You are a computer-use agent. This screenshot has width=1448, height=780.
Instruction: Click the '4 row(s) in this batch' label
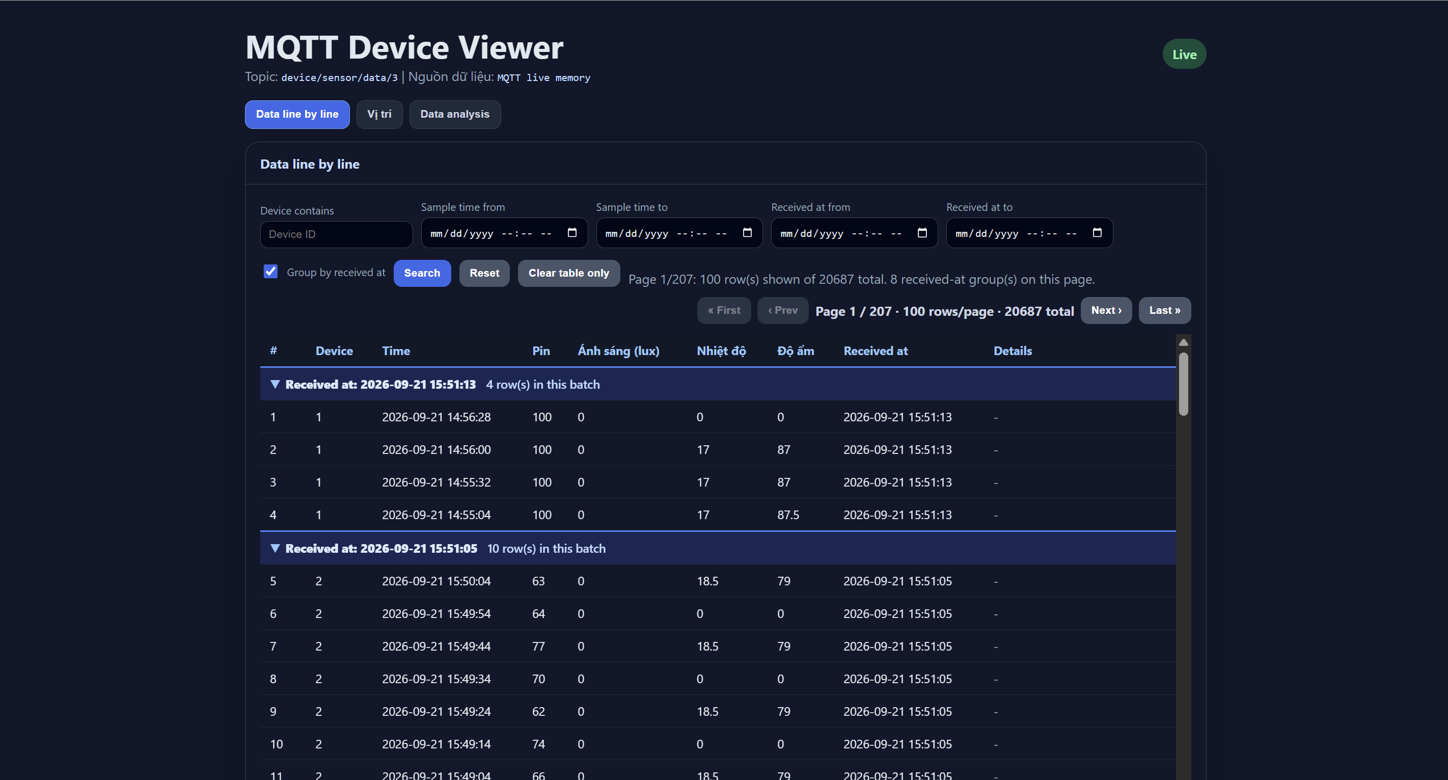click(x=543, y=385)
